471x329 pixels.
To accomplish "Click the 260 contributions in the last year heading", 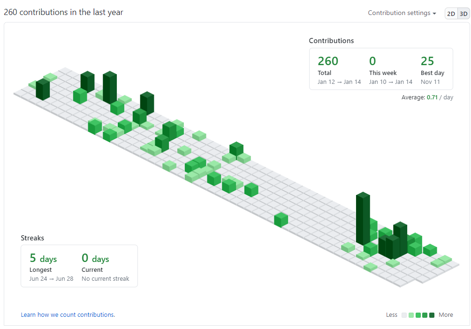I will [63, 12].
